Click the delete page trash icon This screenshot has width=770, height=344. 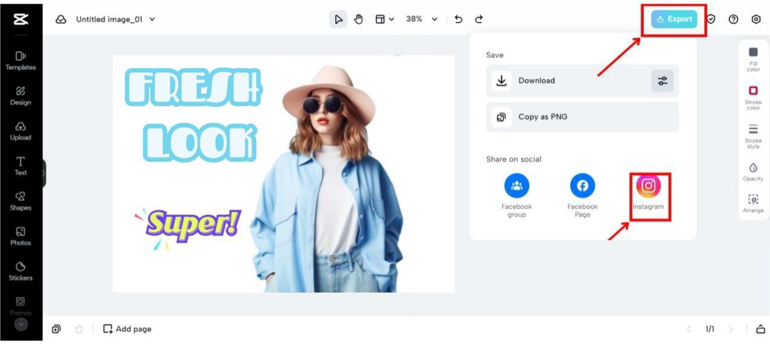click(79, 329)
